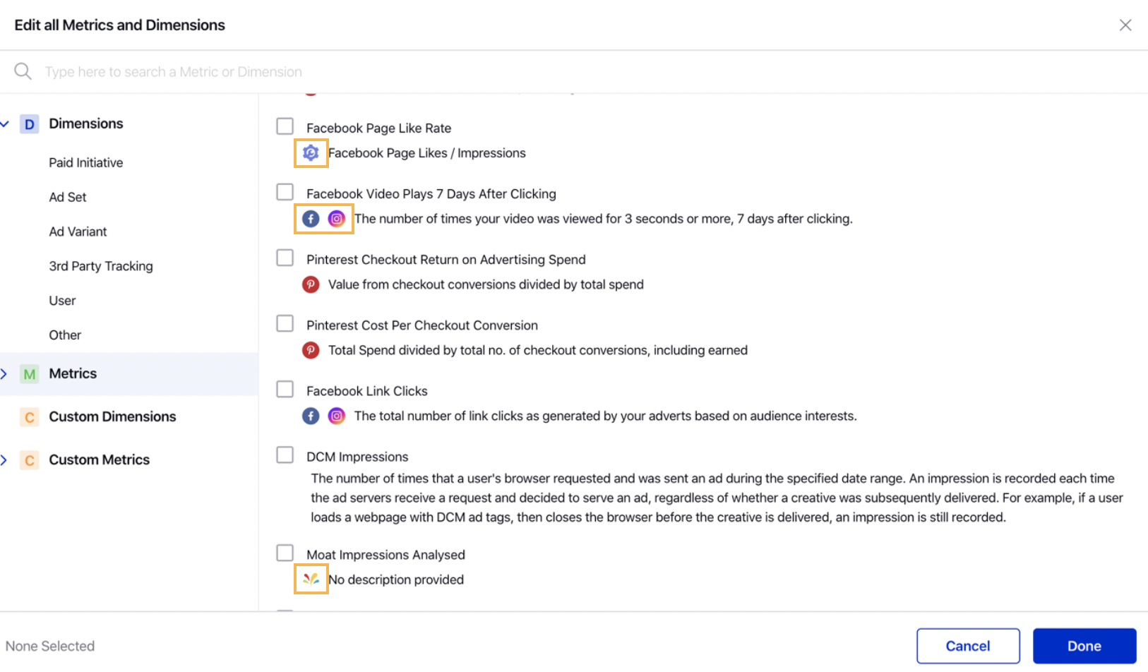Open the Custom Metrics category
1148x672 pixels.
coord(99,460)
